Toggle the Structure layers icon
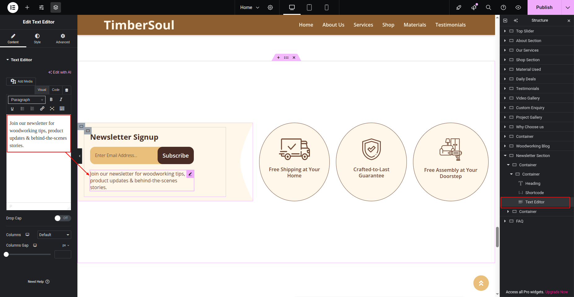 point(56,7)
